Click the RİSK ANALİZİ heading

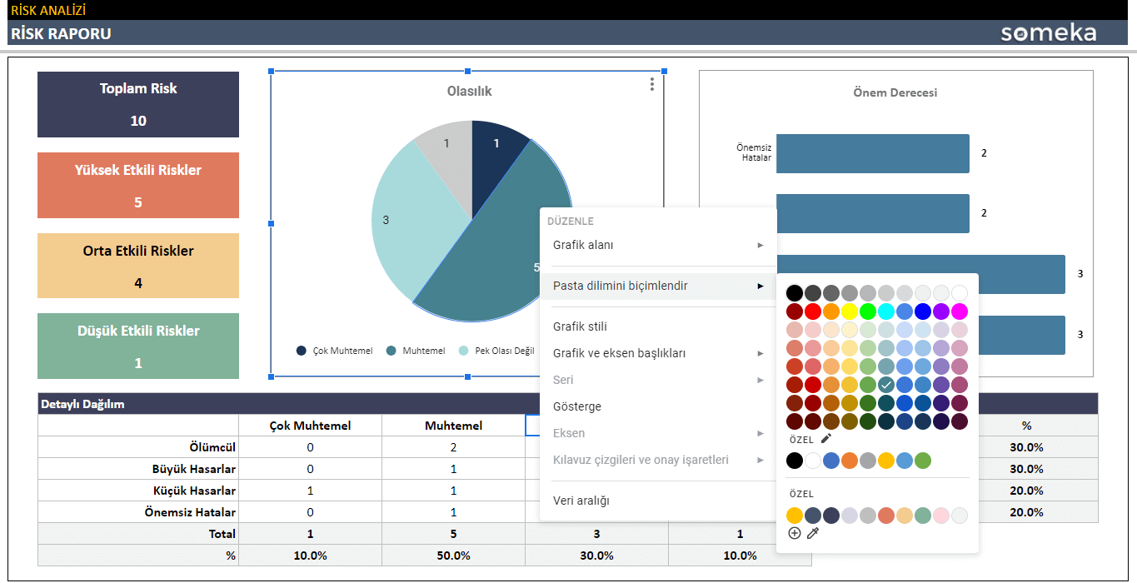click(48, 10)
